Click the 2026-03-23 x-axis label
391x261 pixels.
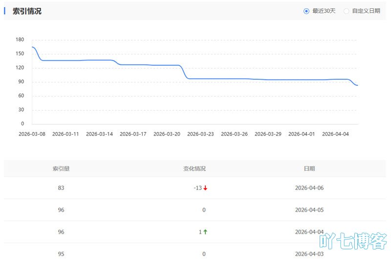(200, 134)
